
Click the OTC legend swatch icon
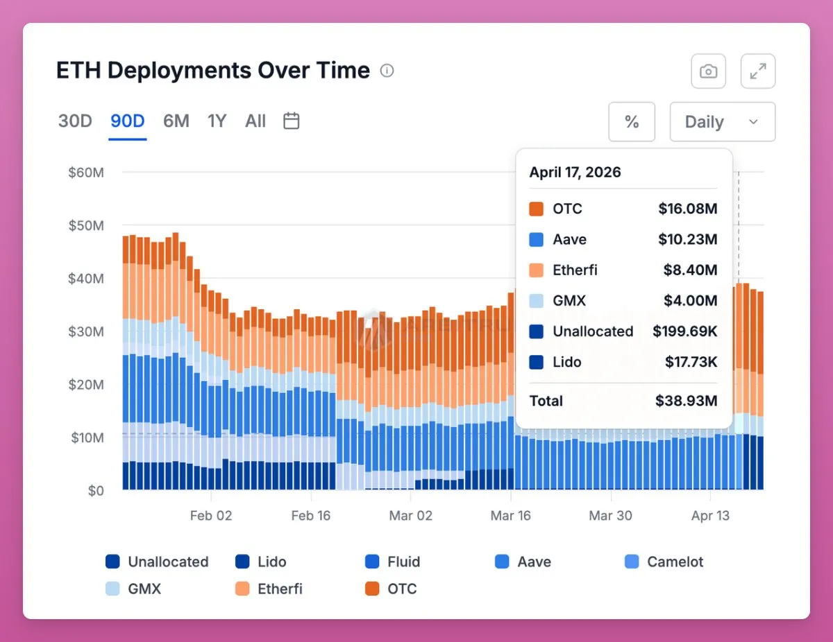pos(372,589)
